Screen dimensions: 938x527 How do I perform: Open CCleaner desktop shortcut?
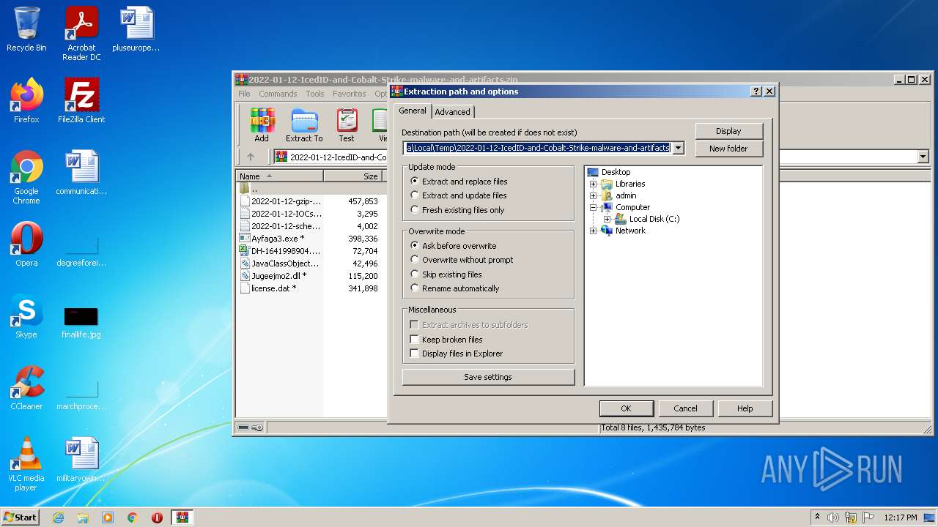coord(26,388)
